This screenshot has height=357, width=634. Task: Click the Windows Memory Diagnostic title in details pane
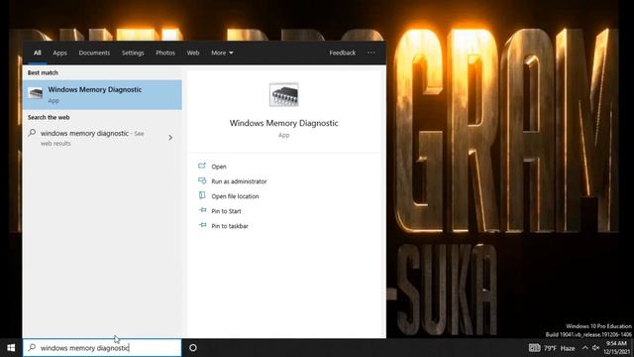(x=284, y=123)
